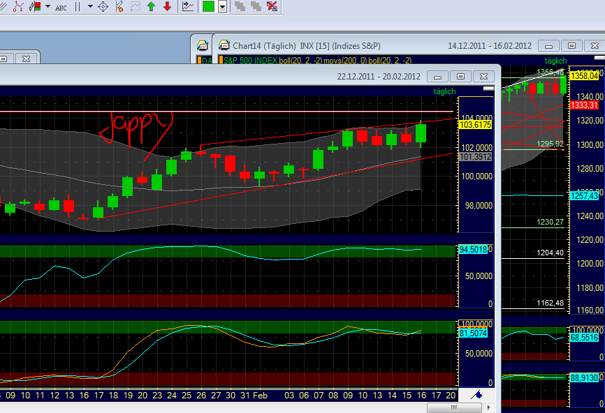The width and height of the screenshot is (605, 413).
Task: Select the cut objects tool
Action: [119, 6]
